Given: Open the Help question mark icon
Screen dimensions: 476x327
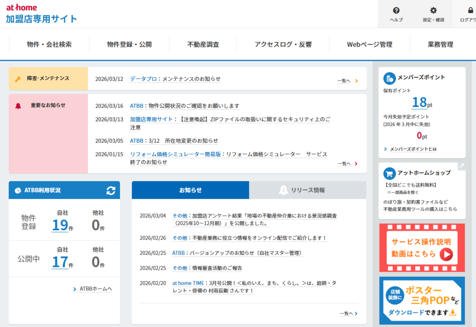Looking at the screenshot, I should coord(396,11).
